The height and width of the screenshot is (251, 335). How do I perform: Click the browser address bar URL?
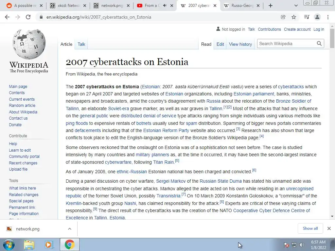pos(99,17)
